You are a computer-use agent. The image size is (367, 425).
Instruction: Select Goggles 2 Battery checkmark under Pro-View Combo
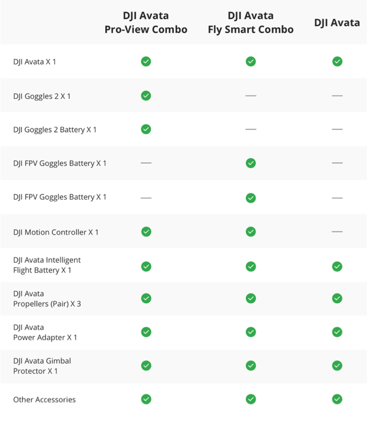tap(146, 129)
